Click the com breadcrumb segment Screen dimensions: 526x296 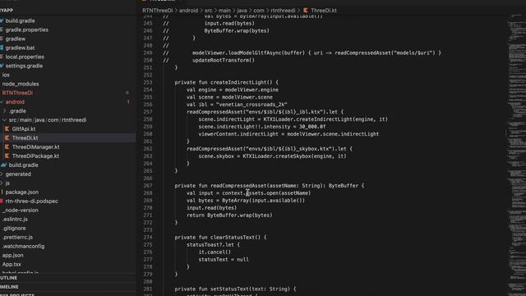point(259,11)
